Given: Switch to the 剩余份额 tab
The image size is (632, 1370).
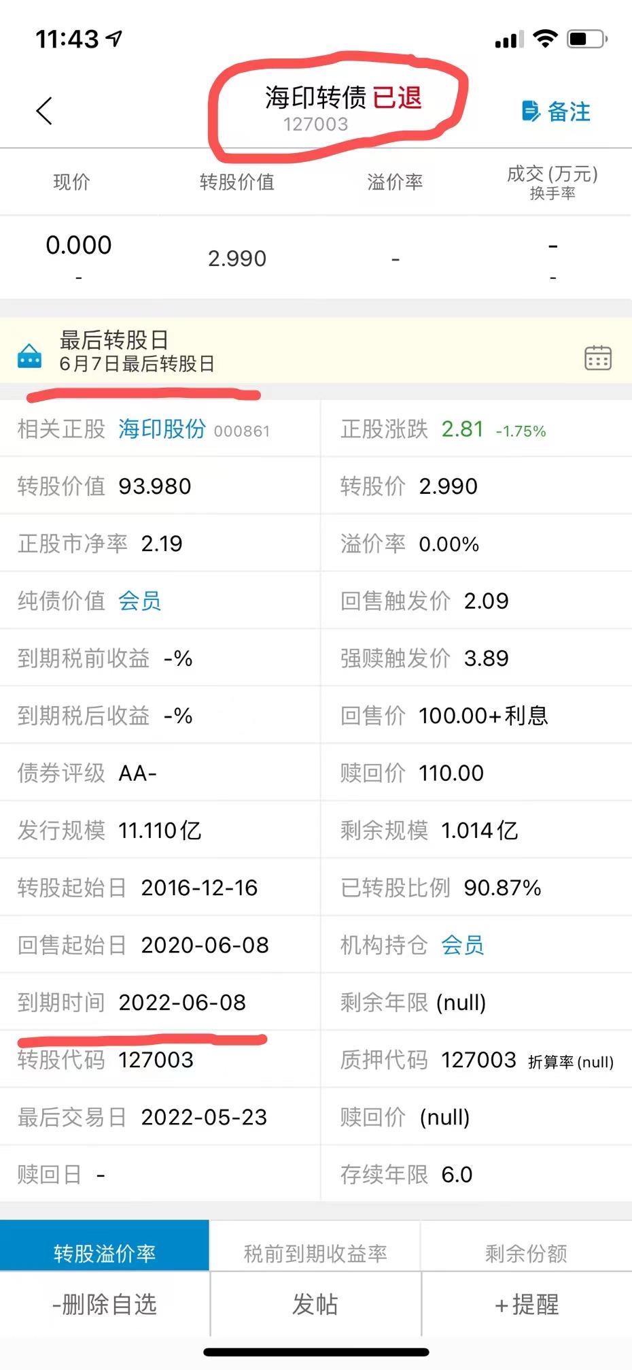Looking at the screenshot, I should (x=526, y=1252).
